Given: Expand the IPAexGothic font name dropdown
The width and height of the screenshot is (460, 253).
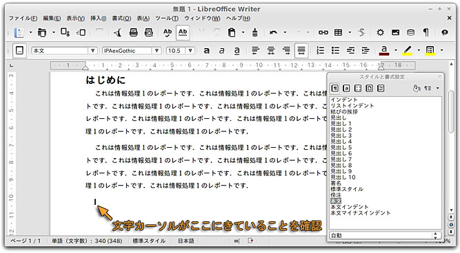Looking at the screenshot, I should [x=157, y=51].
